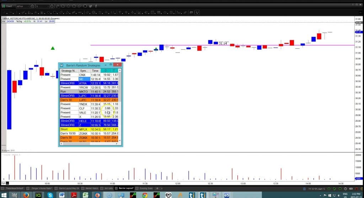This screenshot has width=364, height=198.
Task: Click the interval clock icon beside 5
Action: click(x=52, y=6)
